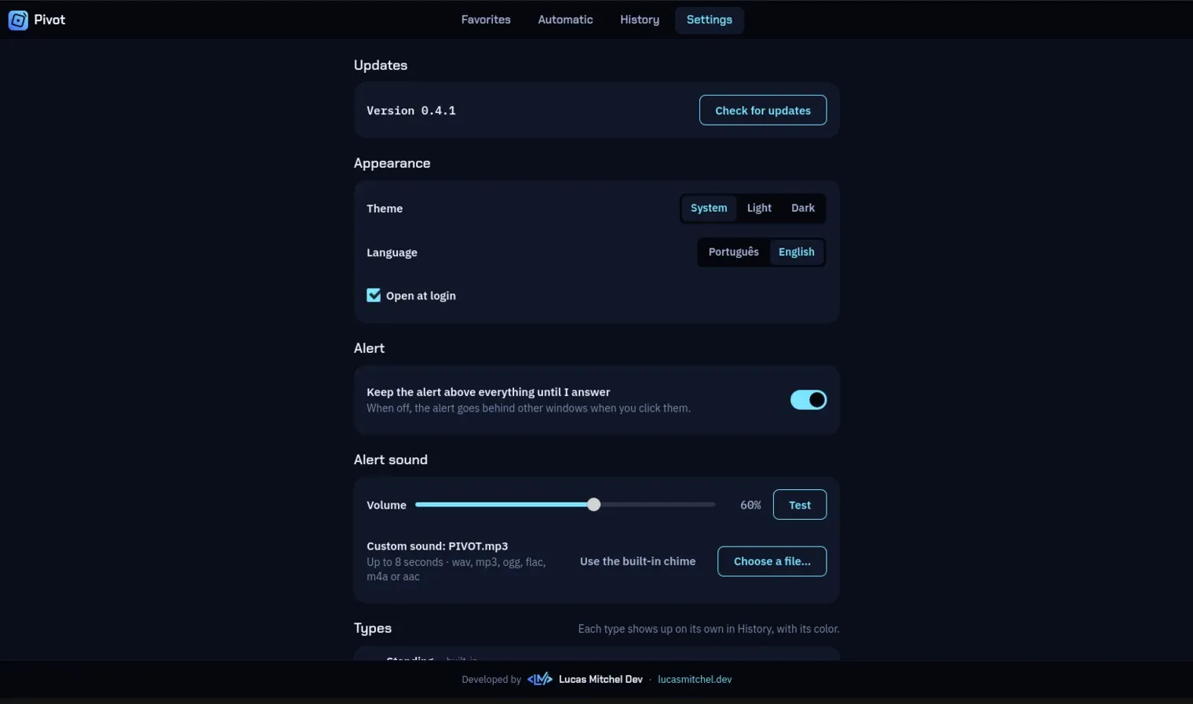This screenshot has height=704, width=1193.
Task: Click Use the built-in chime
Action: pyautogui.click(x=637, y=561)
